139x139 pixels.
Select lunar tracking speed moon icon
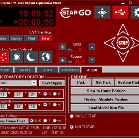pyautogui.click(x=31, y=57)
